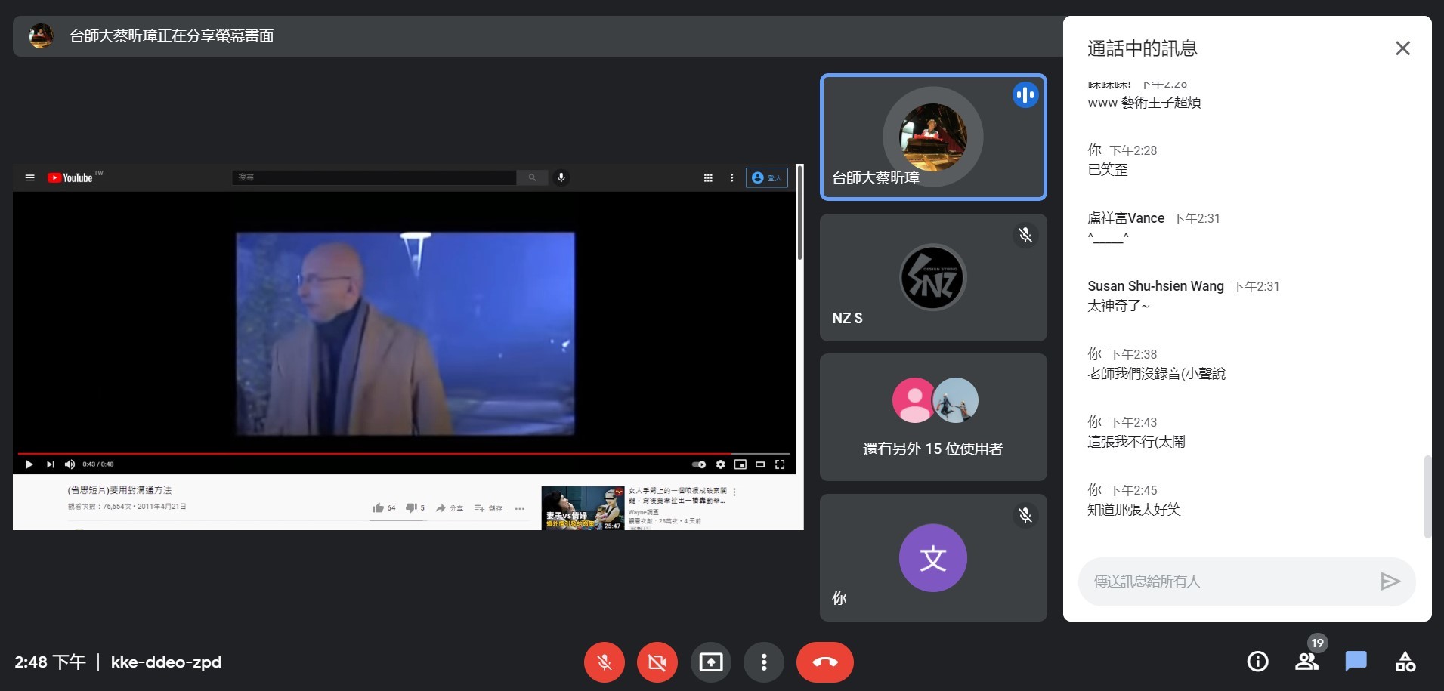Viewport: 1444px width, 691px height.
Task: Click the YouTube search box
Action: click(x=374, y=177)
